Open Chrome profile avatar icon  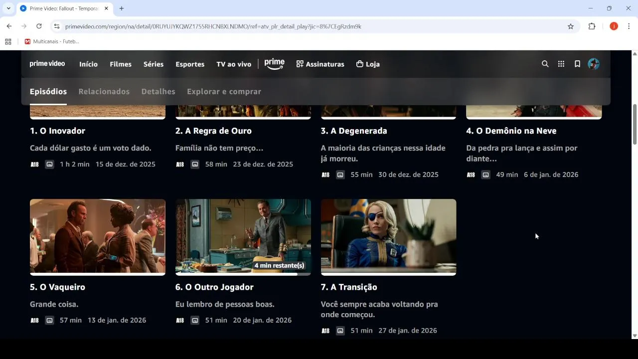(x=614, y=26)
